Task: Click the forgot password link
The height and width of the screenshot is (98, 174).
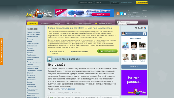Action: click(126, 3)
